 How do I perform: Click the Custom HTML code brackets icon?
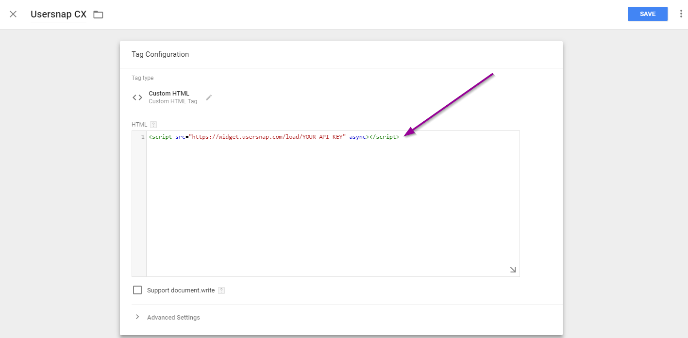point(137,97)
